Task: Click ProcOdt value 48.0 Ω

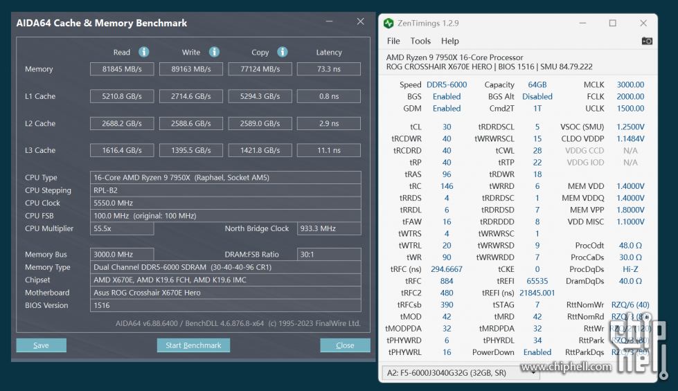Action: click(x=630, y=246)
